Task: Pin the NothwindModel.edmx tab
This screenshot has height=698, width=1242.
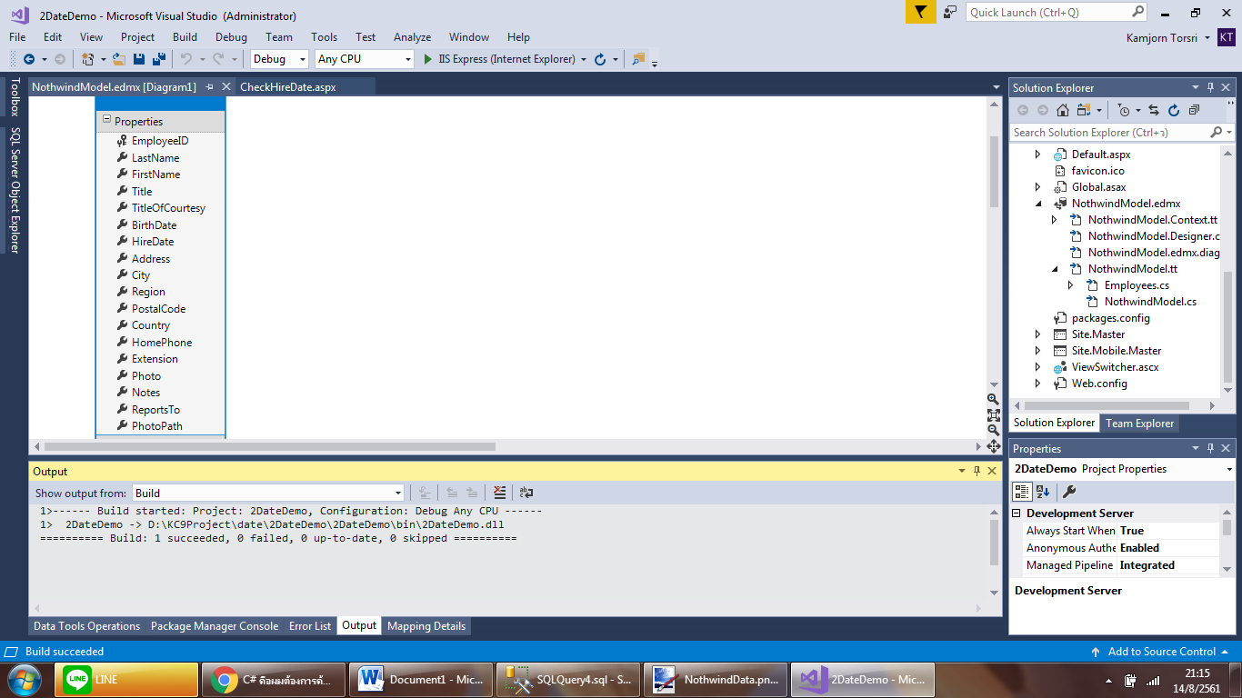Action: point(210,87)
